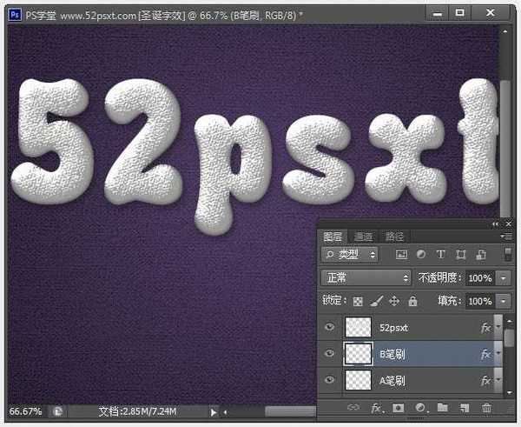
Task: Filter layers by adjustment layer icon
Action: [420, 255]
